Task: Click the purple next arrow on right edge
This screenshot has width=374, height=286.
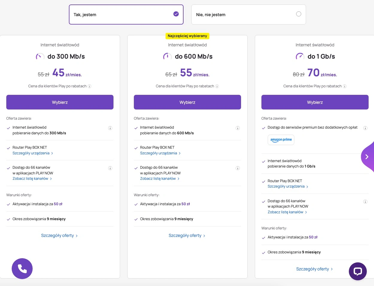Action: 367,157
